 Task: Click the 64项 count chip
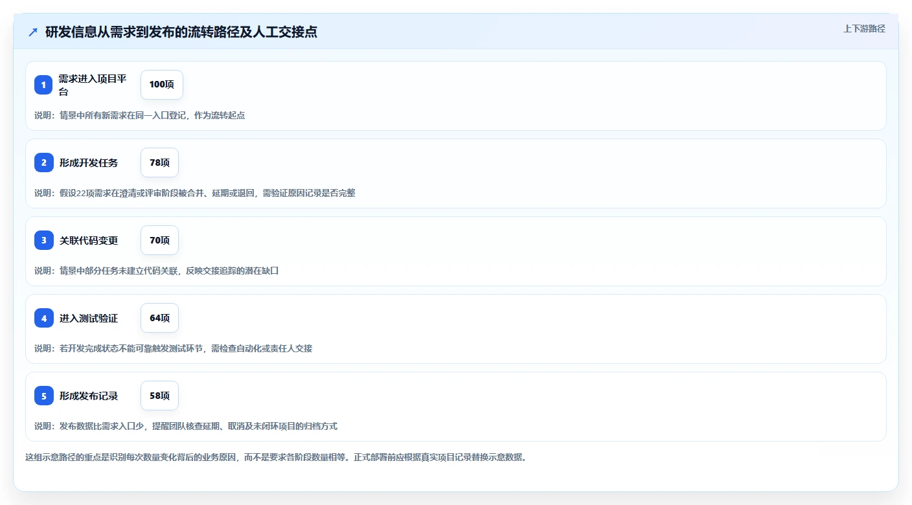point(159,318)
